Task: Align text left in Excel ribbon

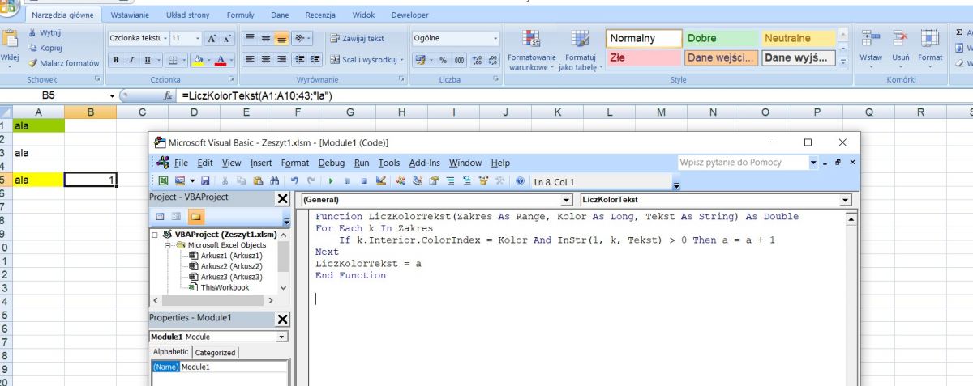Action: (x=250, y=60)
